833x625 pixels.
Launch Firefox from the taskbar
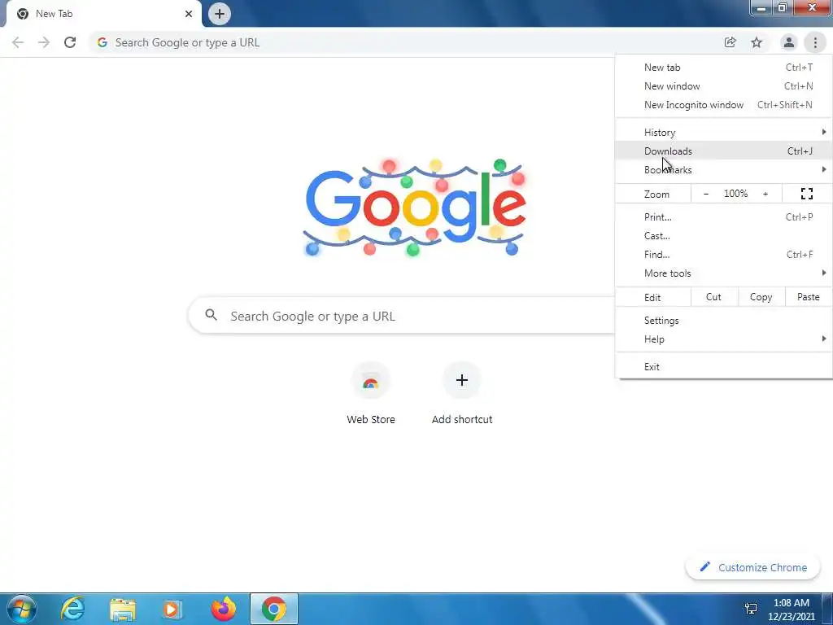[x=223, y=609]
